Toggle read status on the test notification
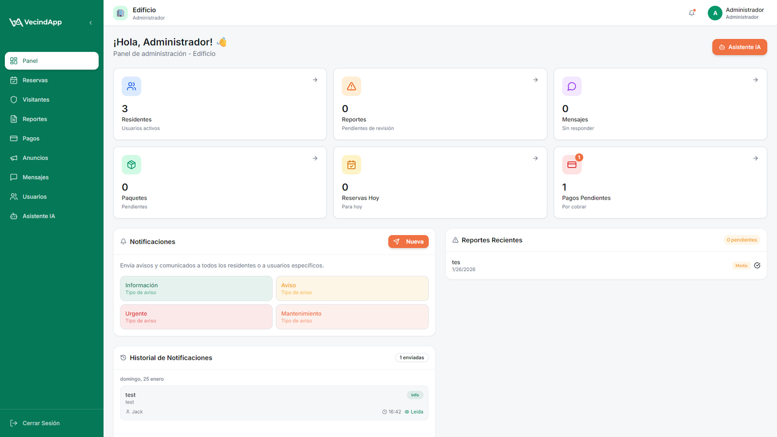Viewport: 777px width, 437px height. click(414, 411)
